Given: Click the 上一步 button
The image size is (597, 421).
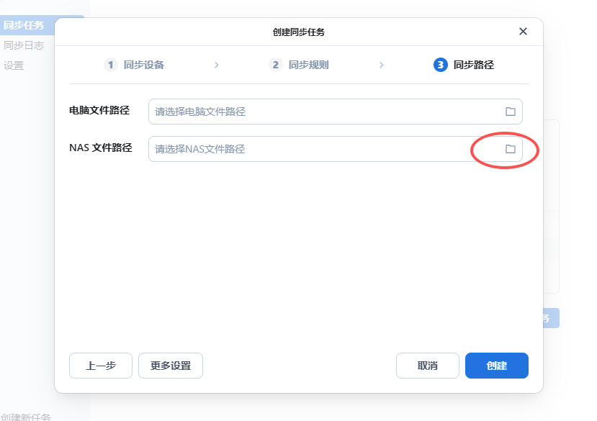Looking at the screenshot, I should 101,366.
